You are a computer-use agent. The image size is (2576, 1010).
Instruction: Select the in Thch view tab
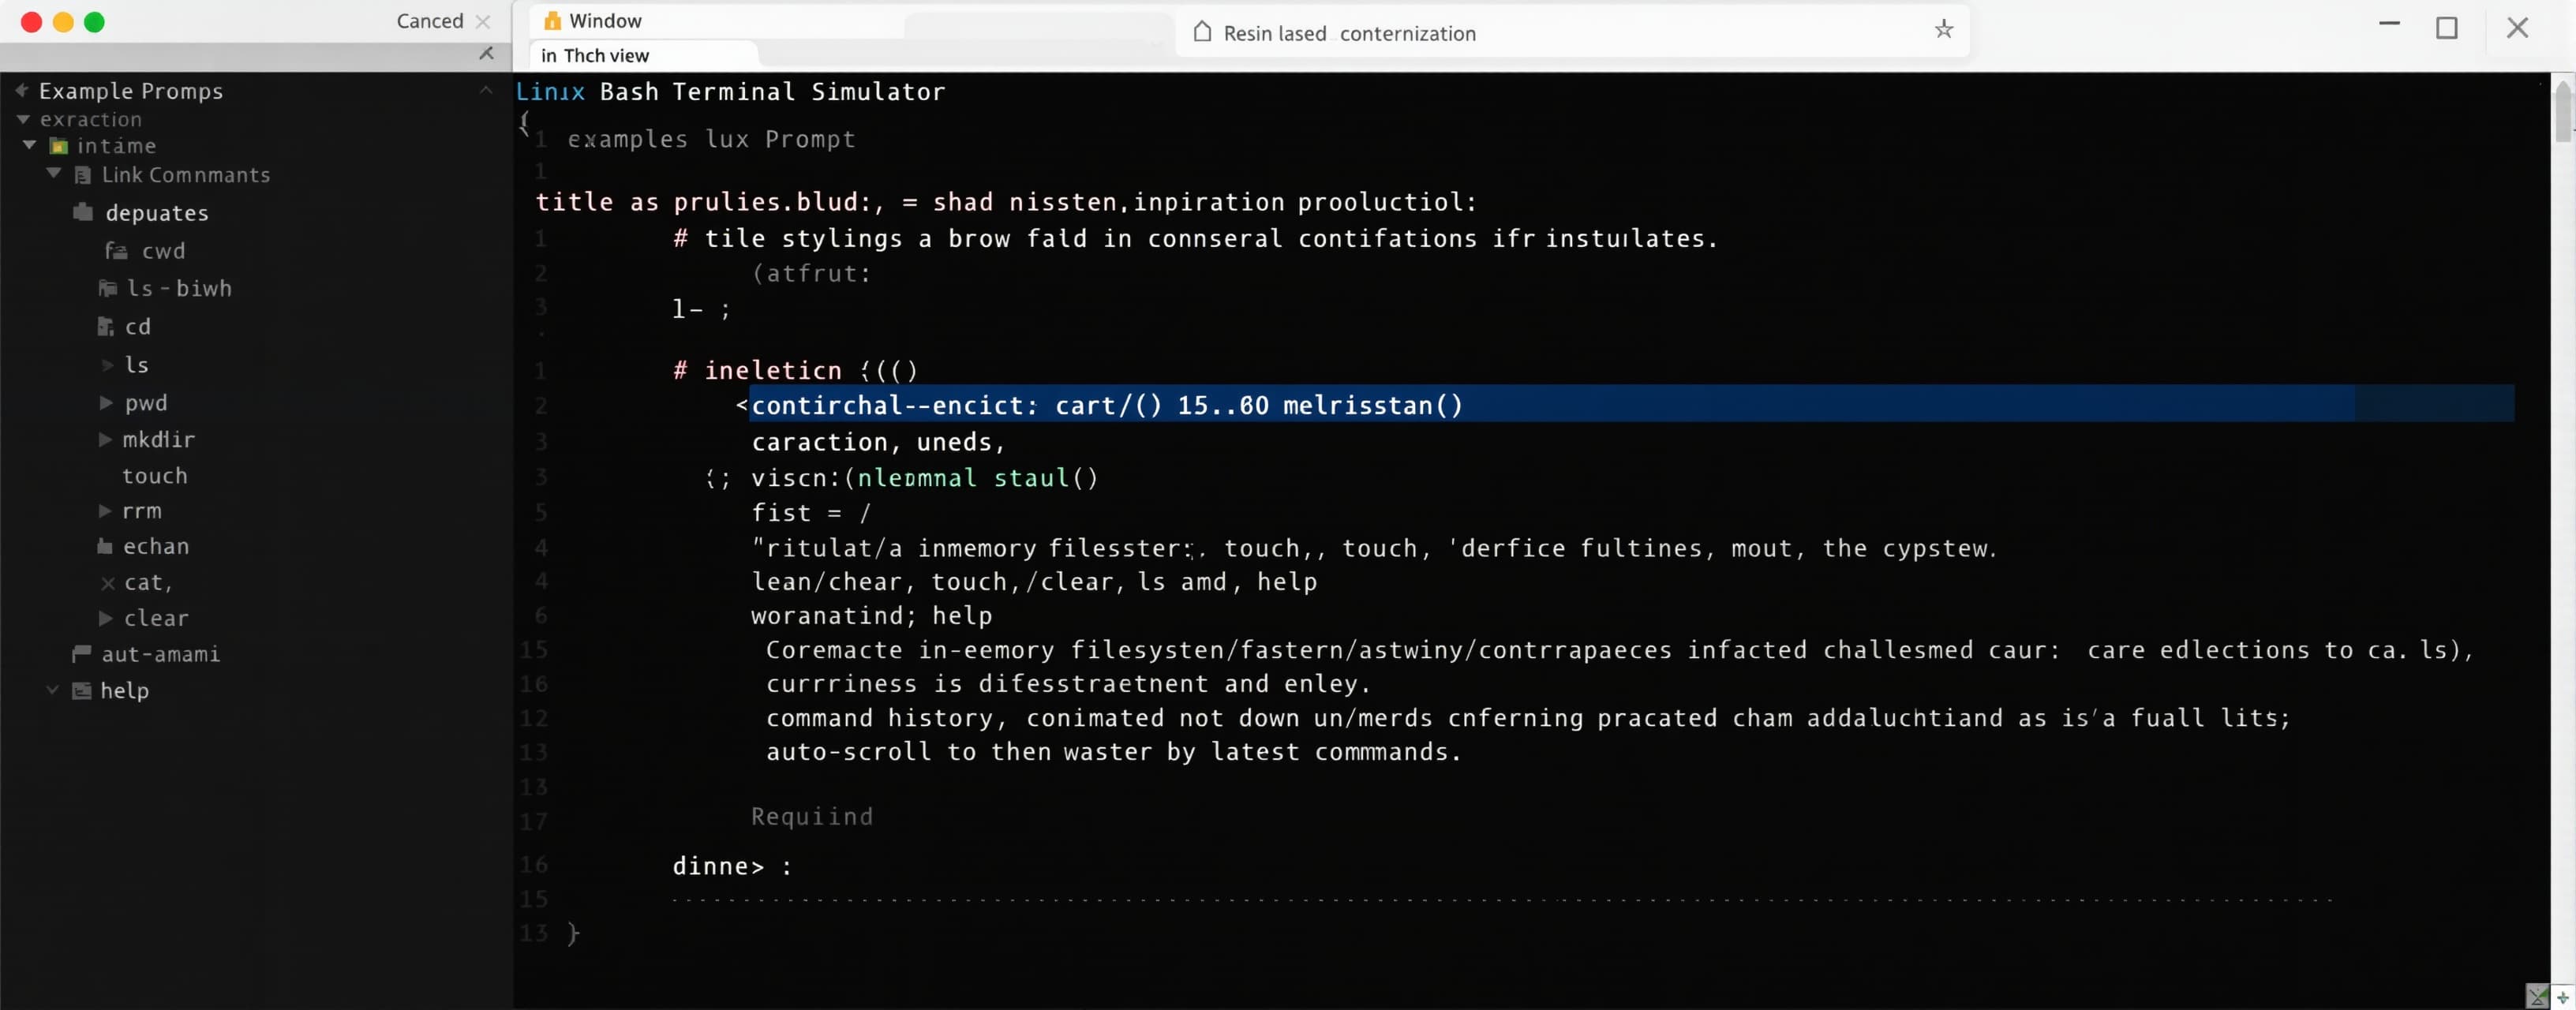(595, 55)
